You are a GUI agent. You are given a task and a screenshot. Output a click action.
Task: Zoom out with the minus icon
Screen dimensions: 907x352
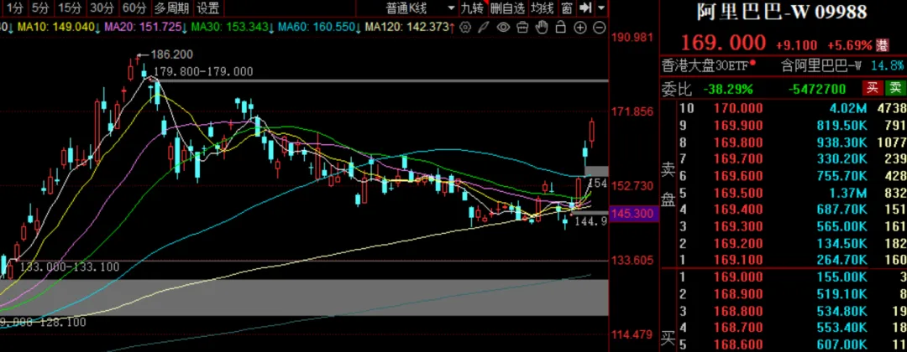pos(599,28)
